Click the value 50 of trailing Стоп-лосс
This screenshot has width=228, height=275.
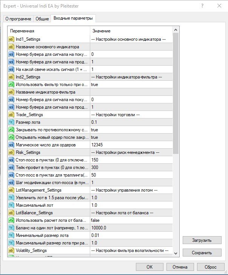[x=94, y=175]
